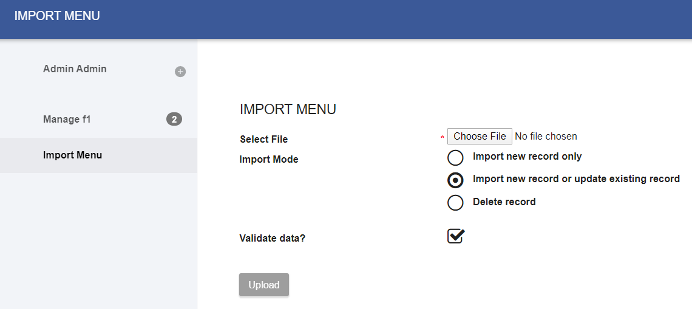Click the Upload button

(264, 285)
